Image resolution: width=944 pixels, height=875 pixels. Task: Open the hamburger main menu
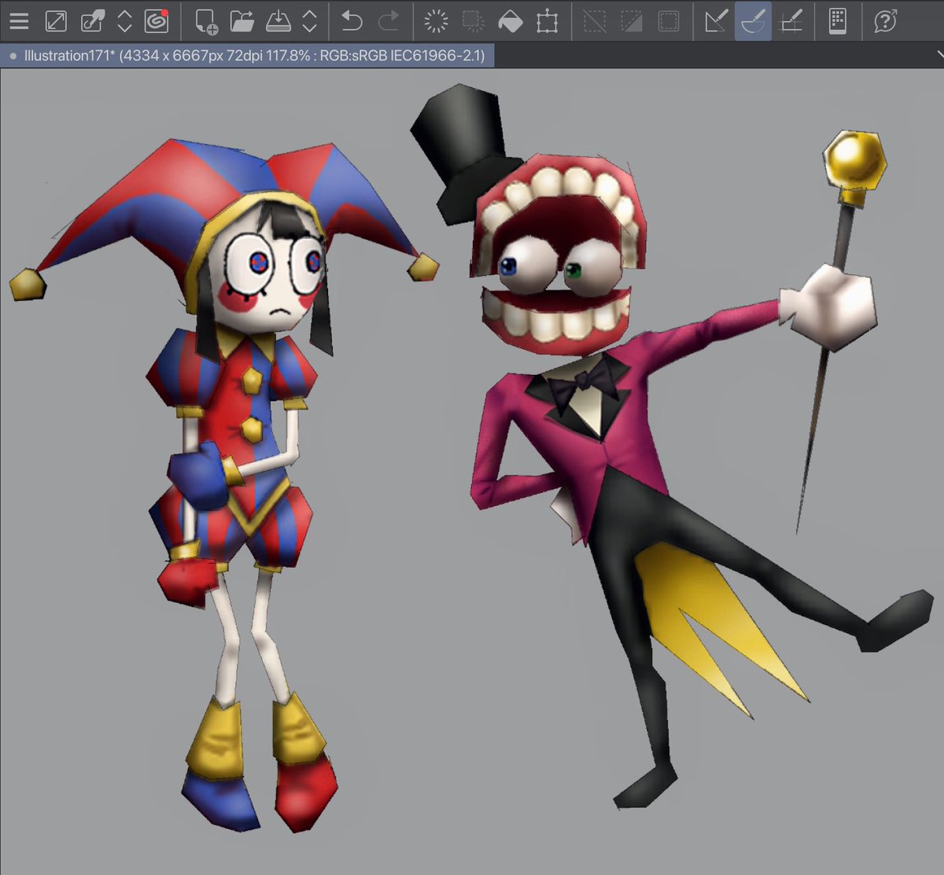click(19, 21)
